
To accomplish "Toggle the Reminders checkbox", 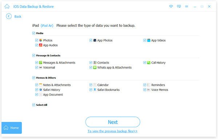I will 145,85.
